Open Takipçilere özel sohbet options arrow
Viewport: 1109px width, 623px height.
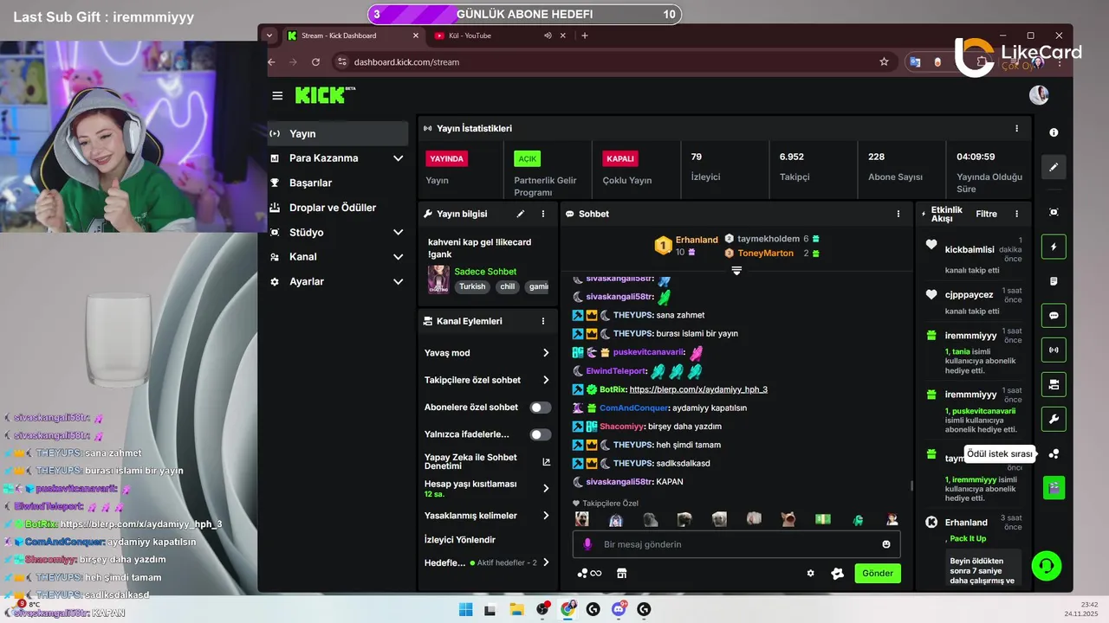click(546, 380)
